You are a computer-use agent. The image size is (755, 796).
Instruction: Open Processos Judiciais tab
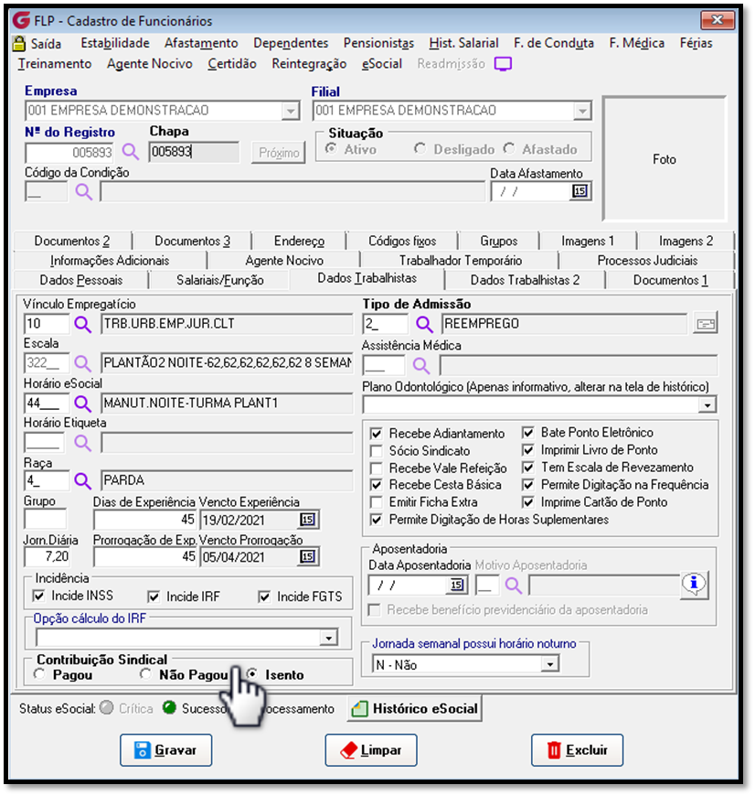pyautogui.click(x=647, y=261)
